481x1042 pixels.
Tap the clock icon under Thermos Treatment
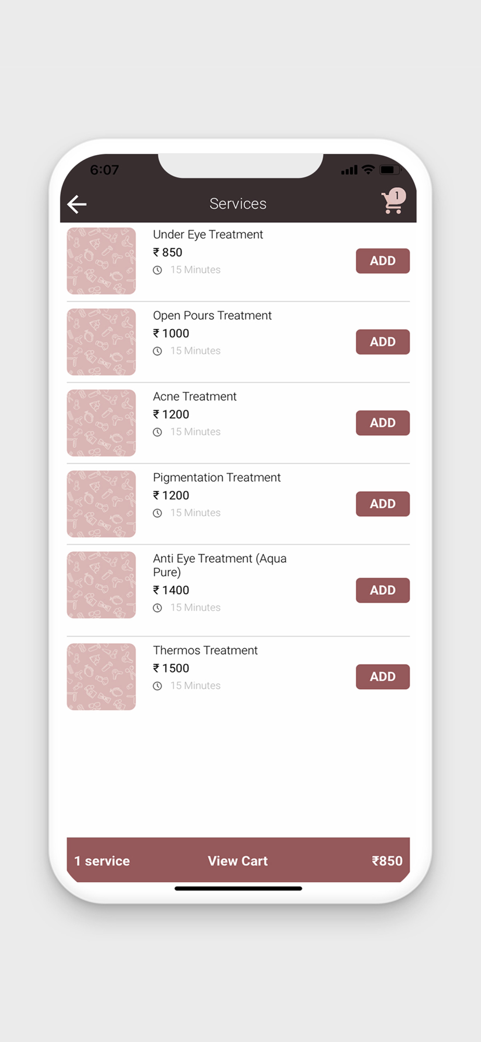tap(157, 686)
